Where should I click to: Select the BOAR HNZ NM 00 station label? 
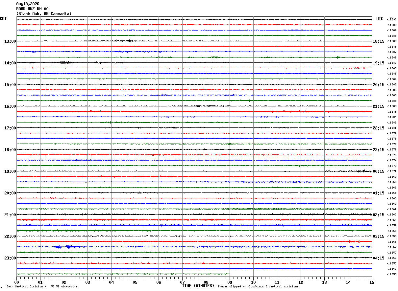pyautogui.click(x=32, y=9)
